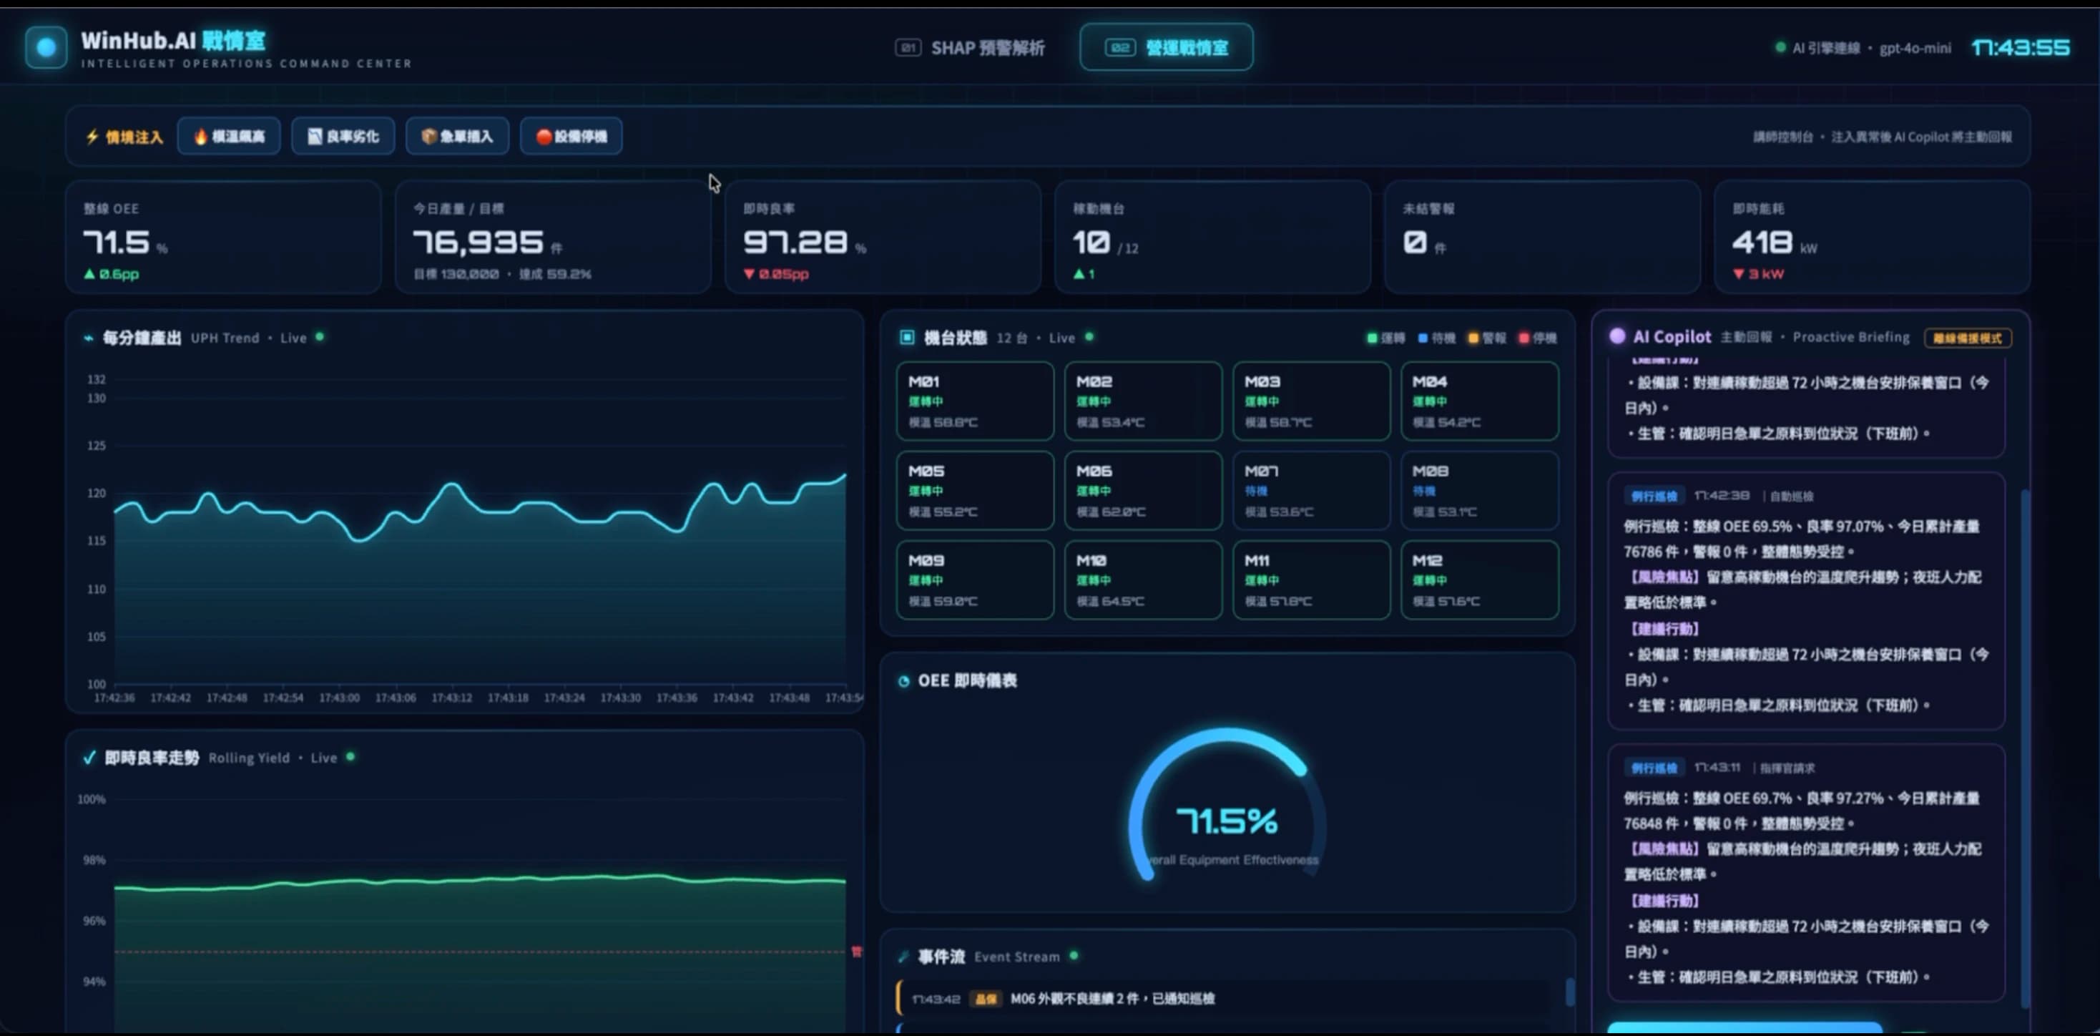Select machine card M04
Screen dimensions: 2100x1036
click(x=1480, y=401)
